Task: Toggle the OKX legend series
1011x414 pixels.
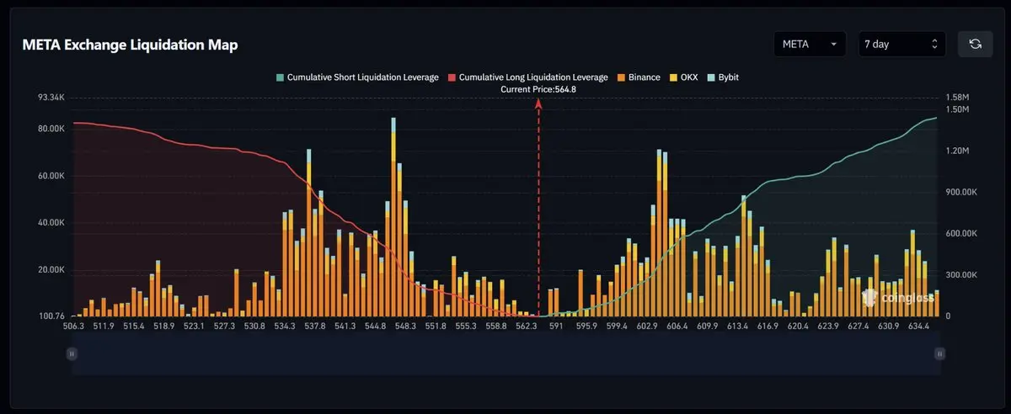Action: (683, 77)
